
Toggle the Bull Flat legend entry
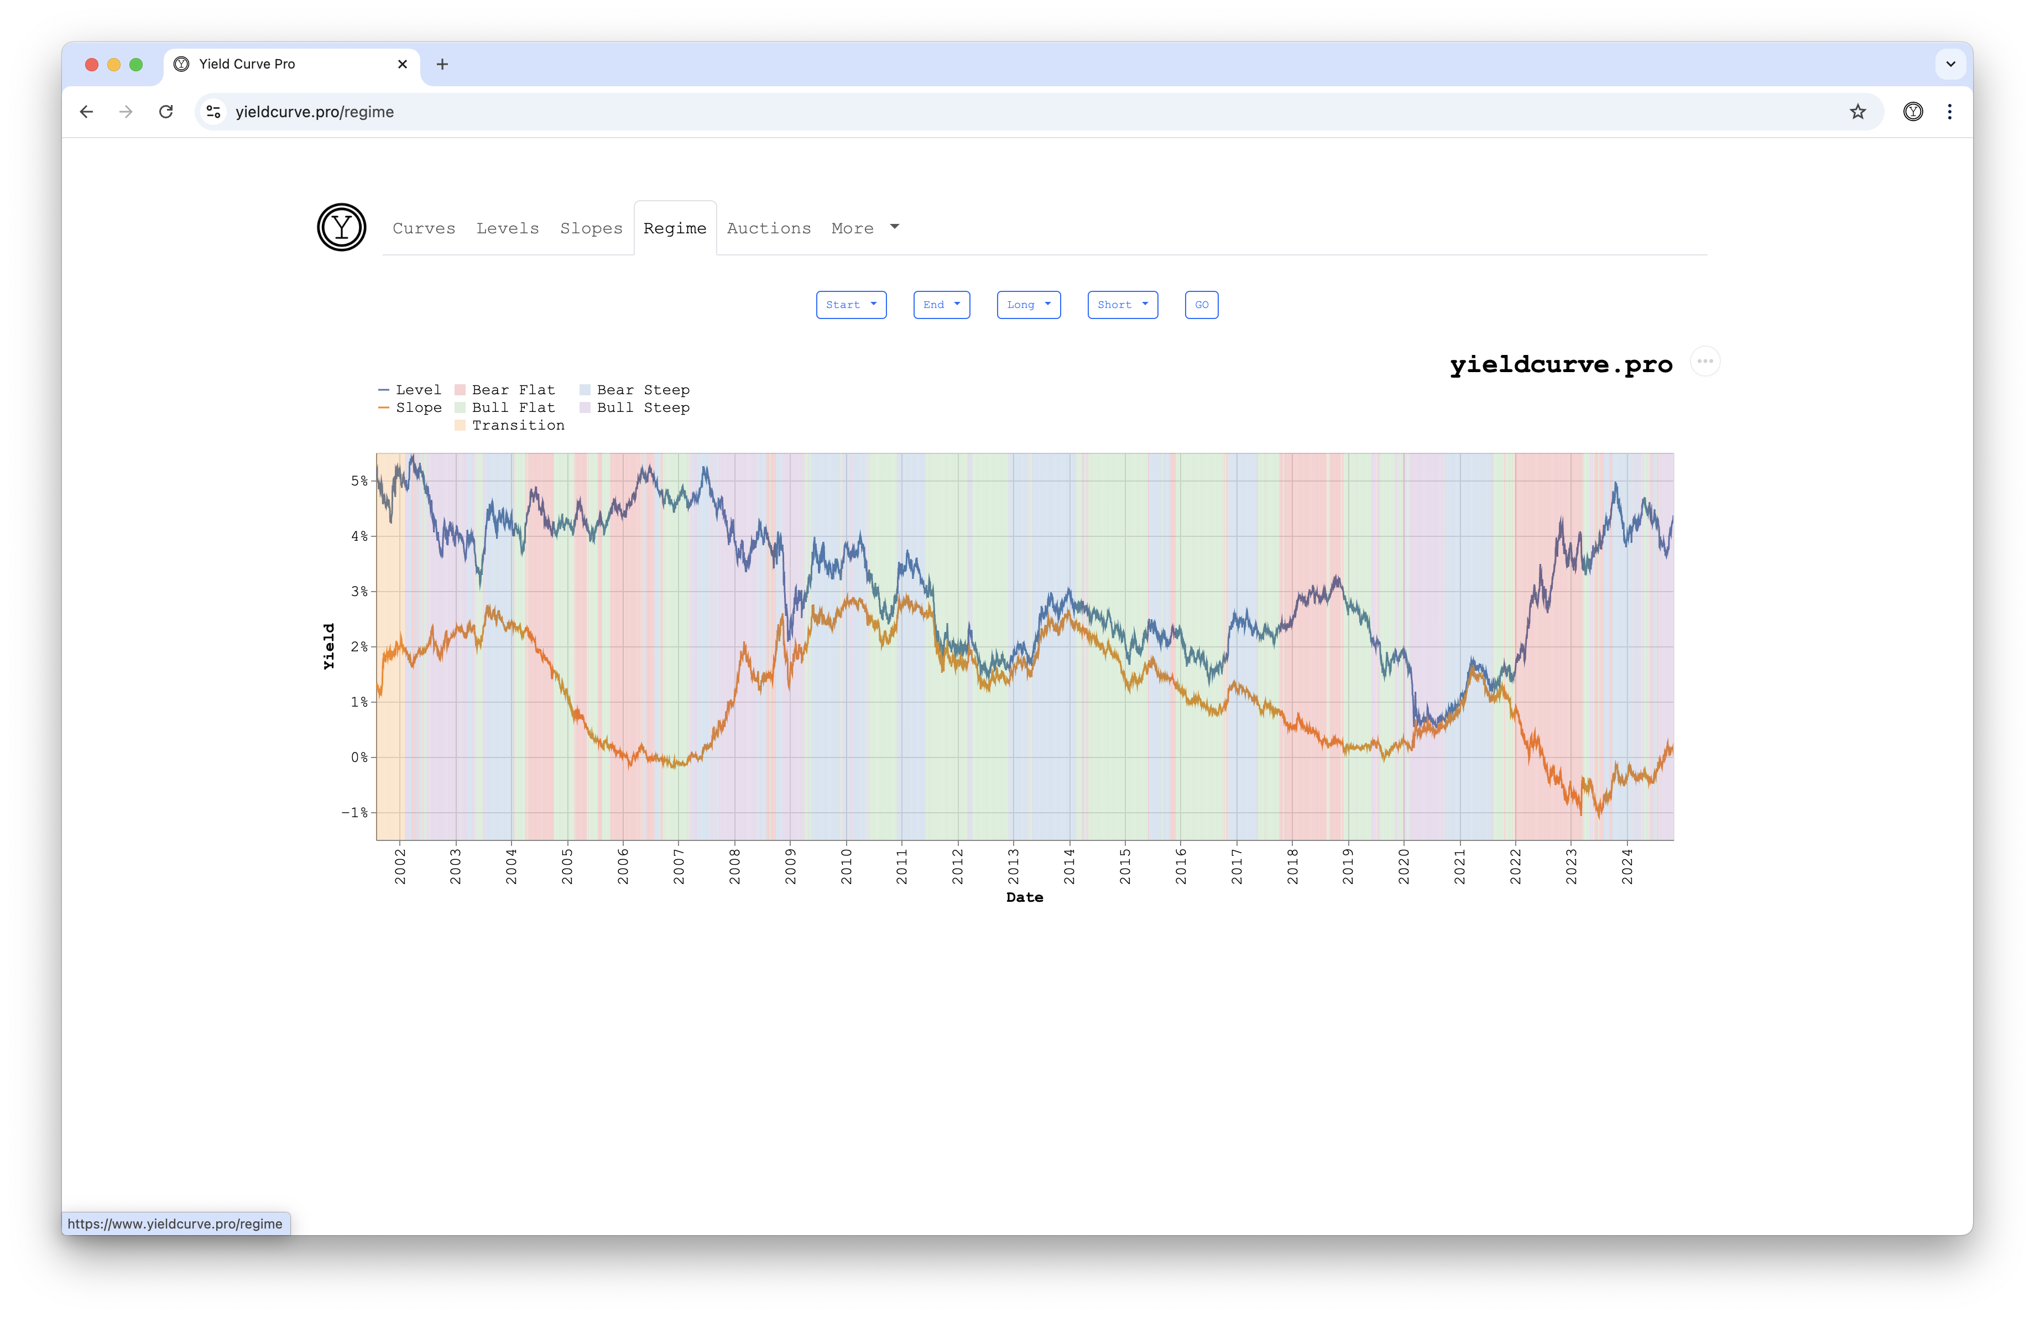tap(504, 407)
